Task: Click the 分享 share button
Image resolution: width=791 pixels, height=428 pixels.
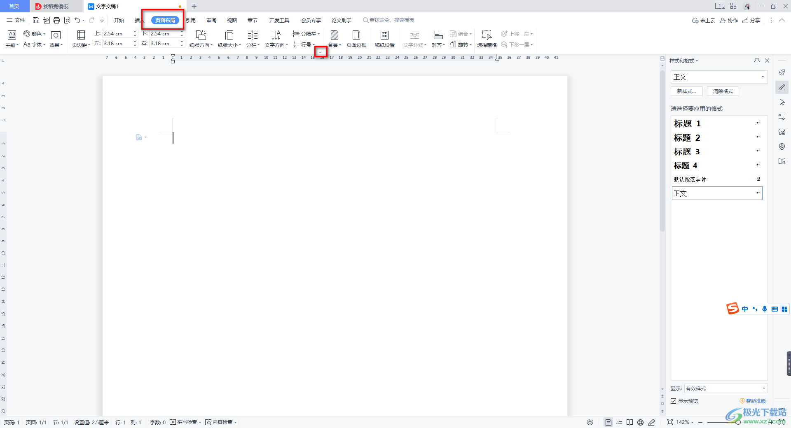Action: (751, 20)
